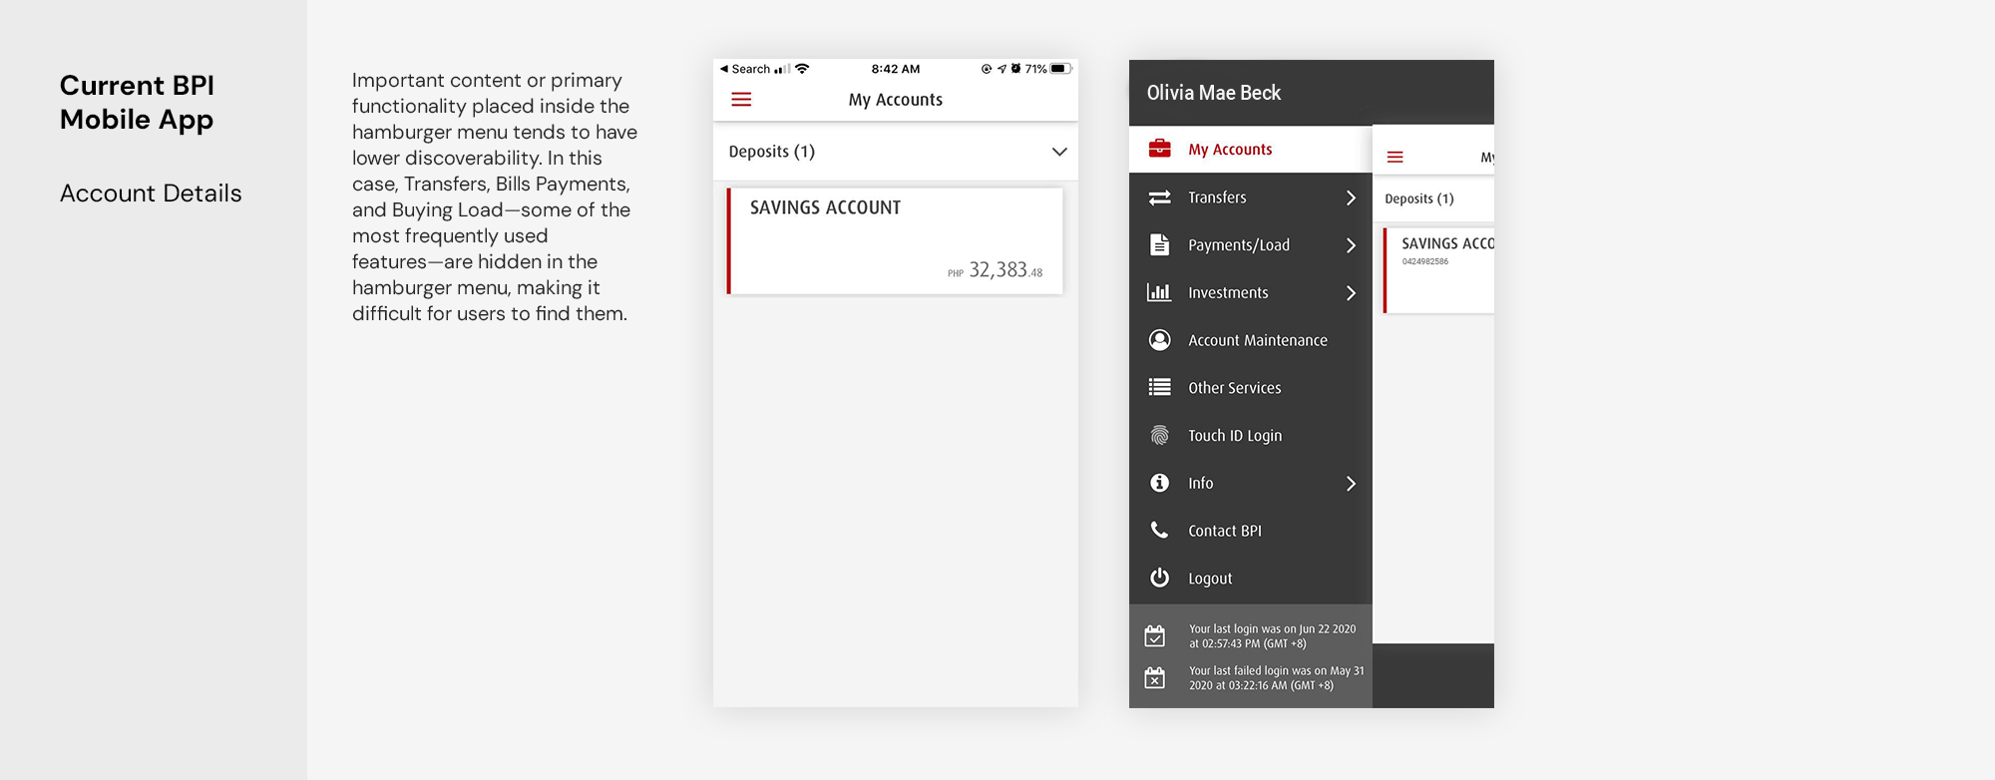Click the My Accounts title in header
Image resolution: width=1995 pixels, height=780 pixels.
pos(896,100)
